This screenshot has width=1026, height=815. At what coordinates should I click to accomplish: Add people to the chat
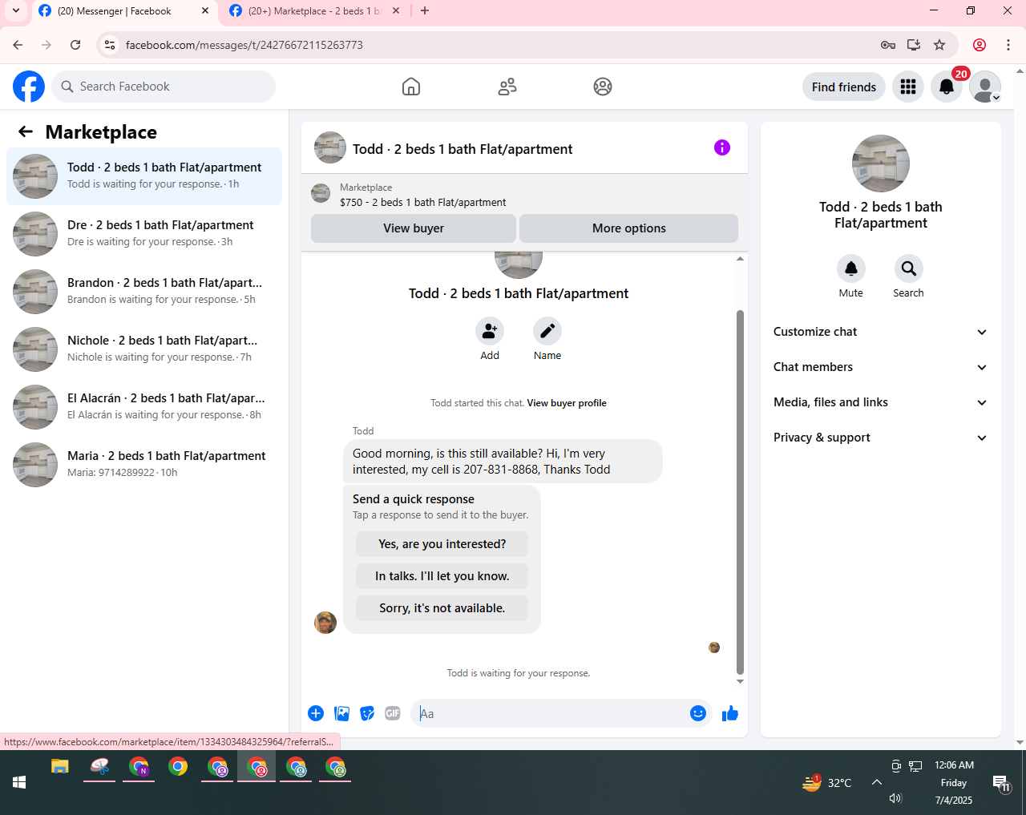(x=490, y=331)
